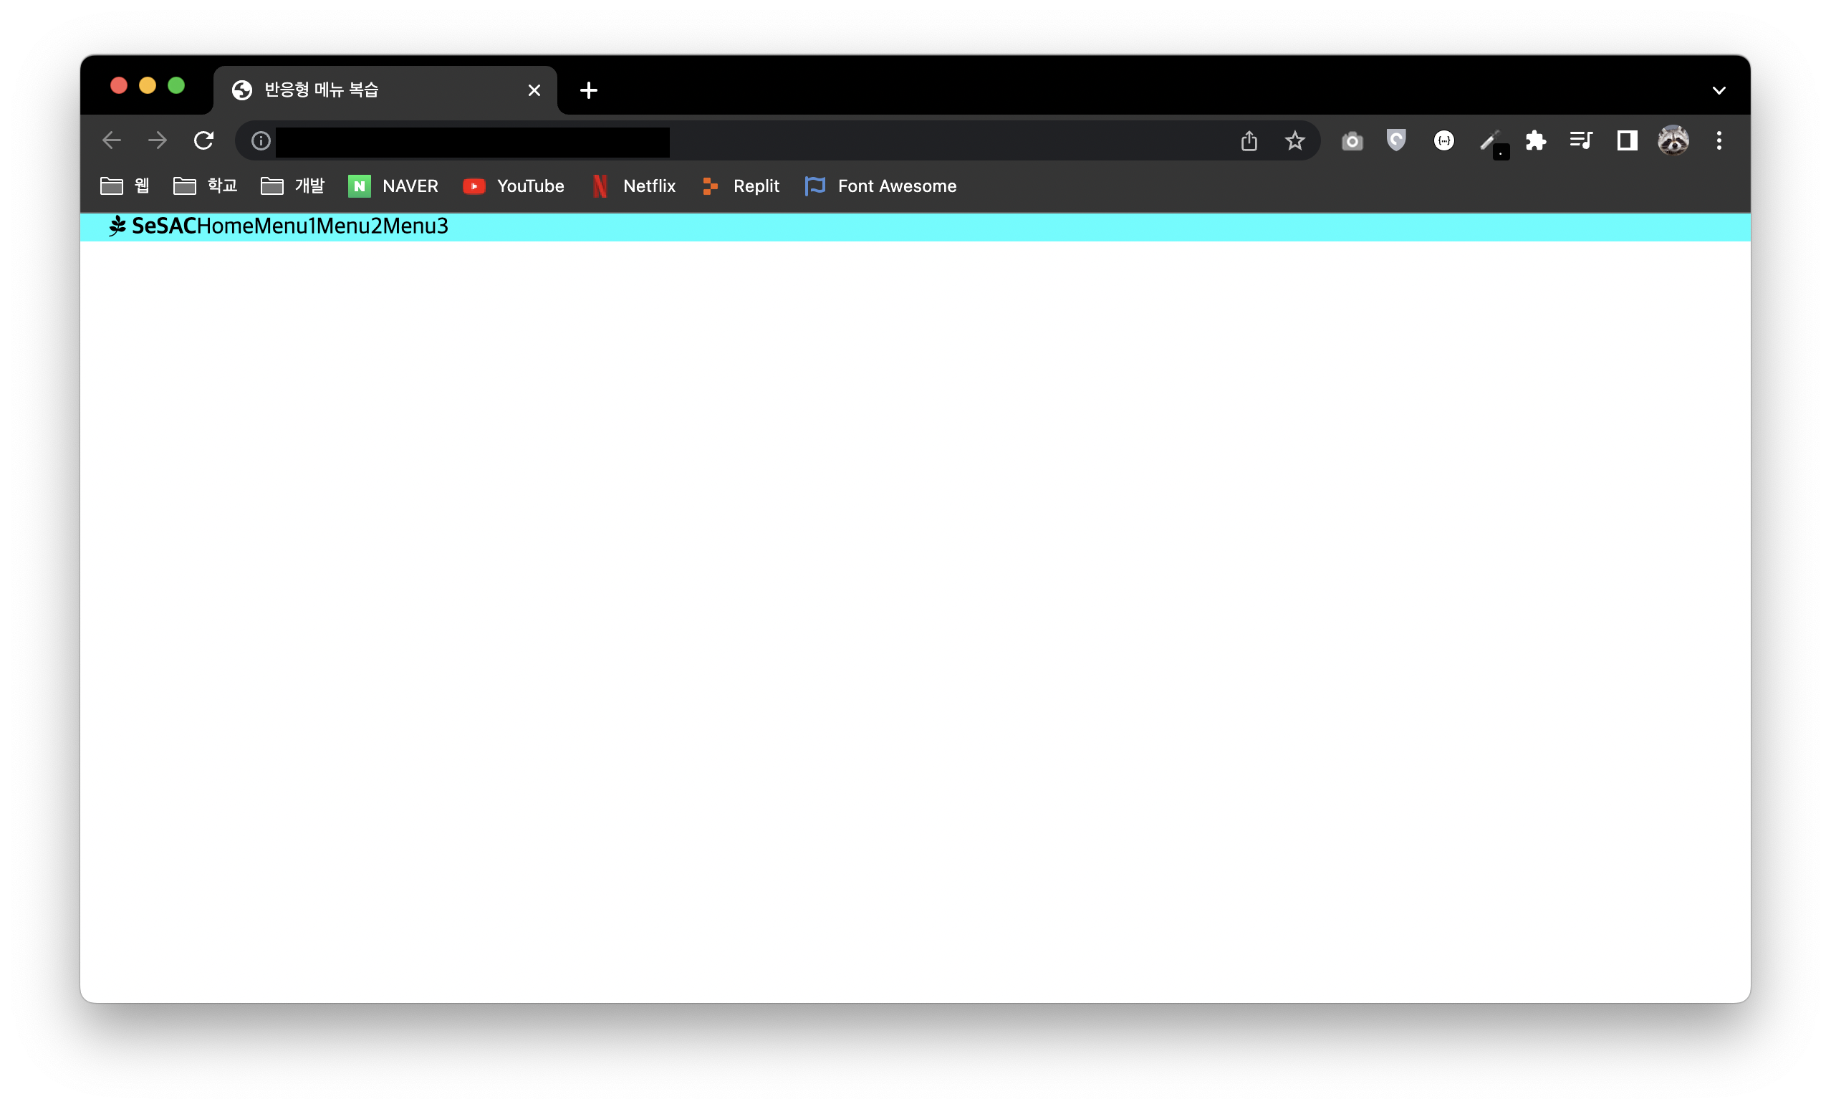
Task: Open the Menu2 navigation item
Action: 350,226
